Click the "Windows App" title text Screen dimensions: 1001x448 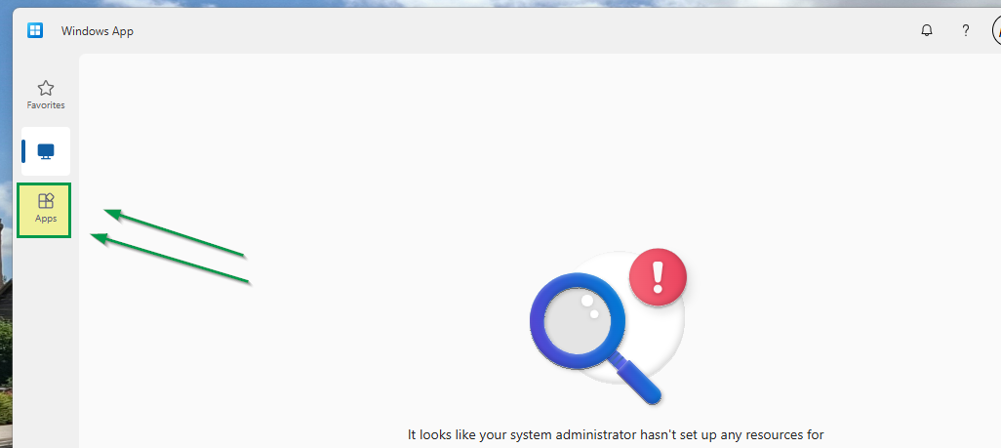point(97,30)
